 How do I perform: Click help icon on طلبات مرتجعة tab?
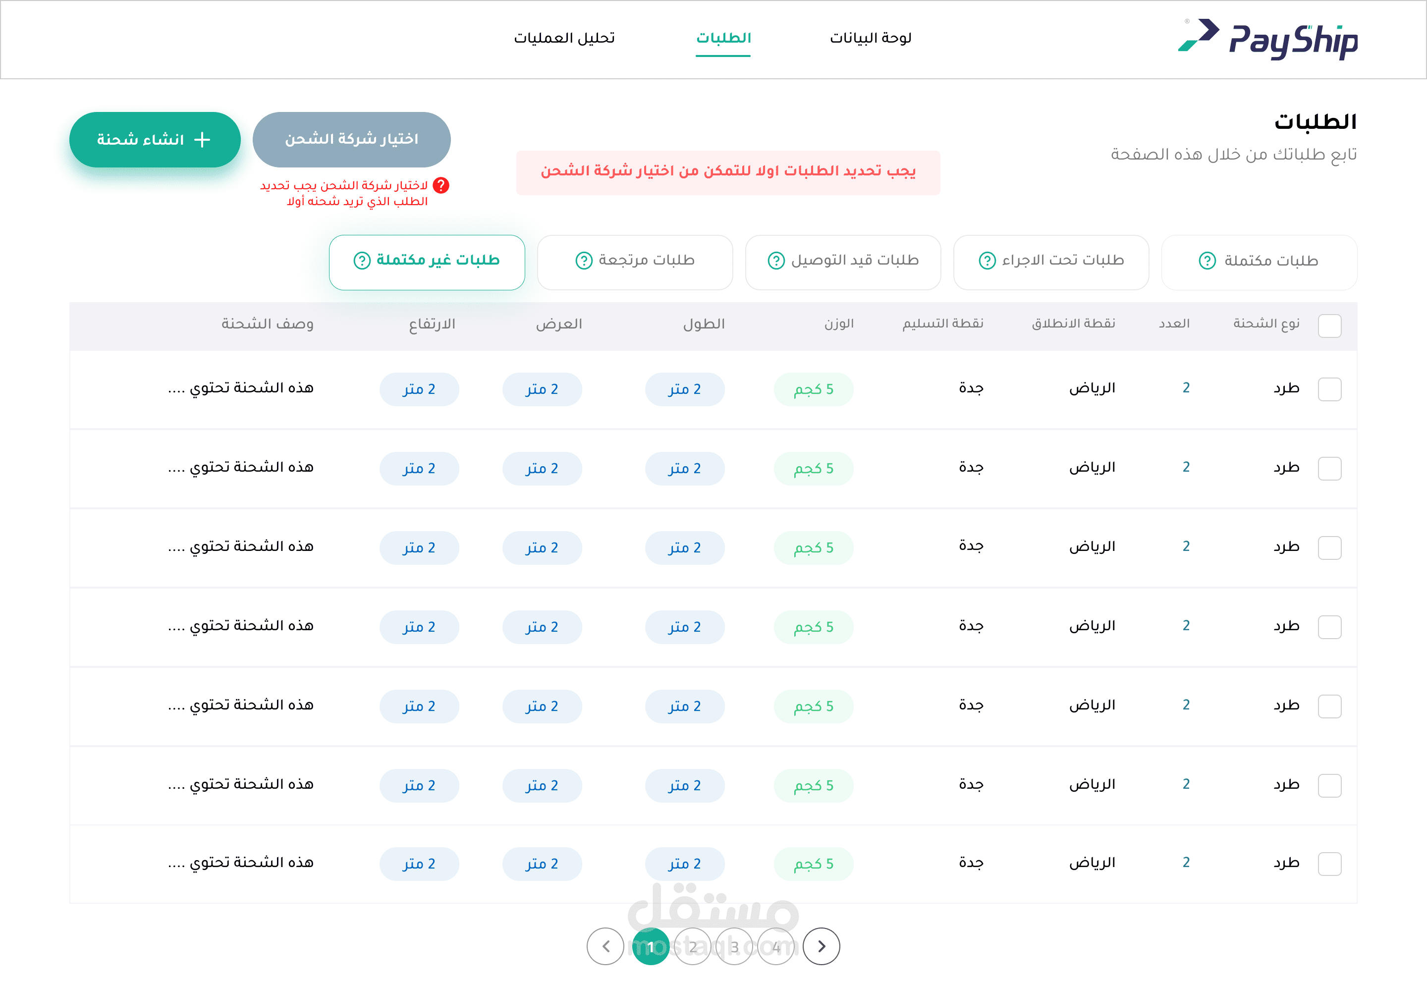(583, 261)
